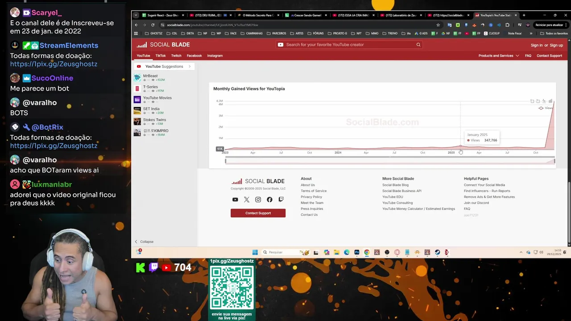The image size is (571, 321).
Task: Expand the YouTube Suggestions chevron
Action: click(x=190, y=66)
